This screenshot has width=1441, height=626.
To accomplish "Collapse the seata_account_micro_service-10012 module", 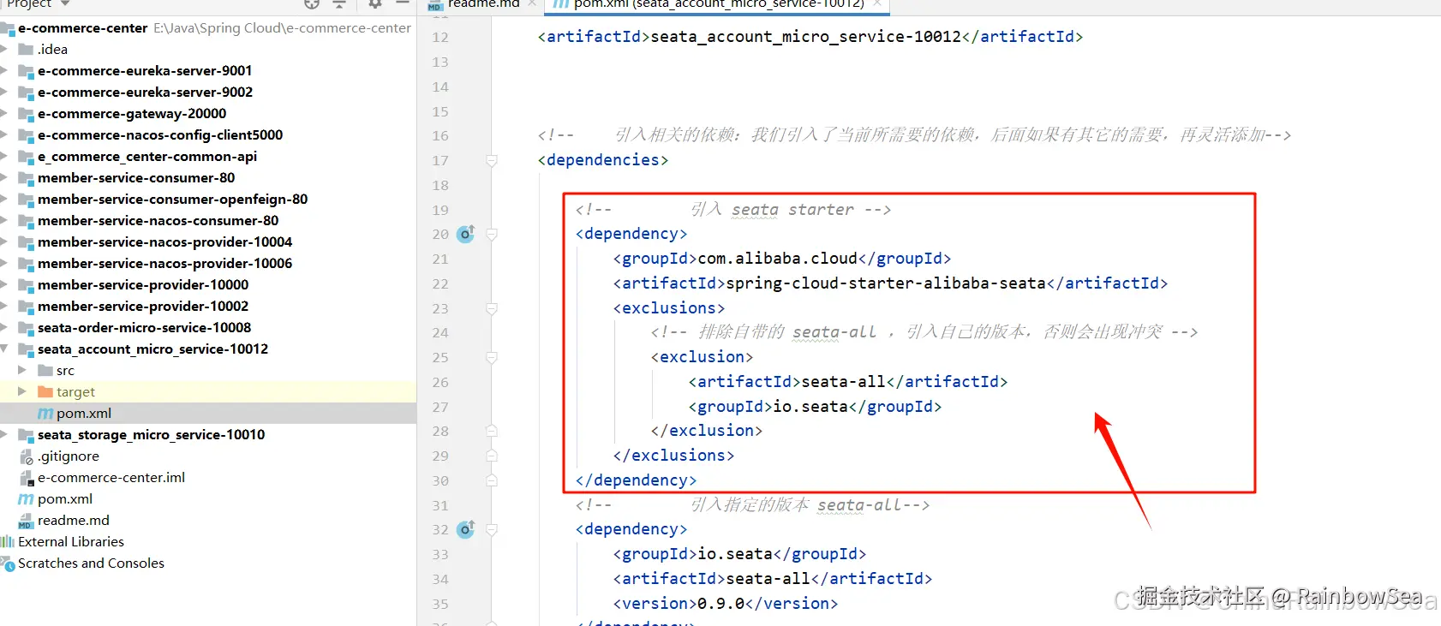I will [5, 349].
